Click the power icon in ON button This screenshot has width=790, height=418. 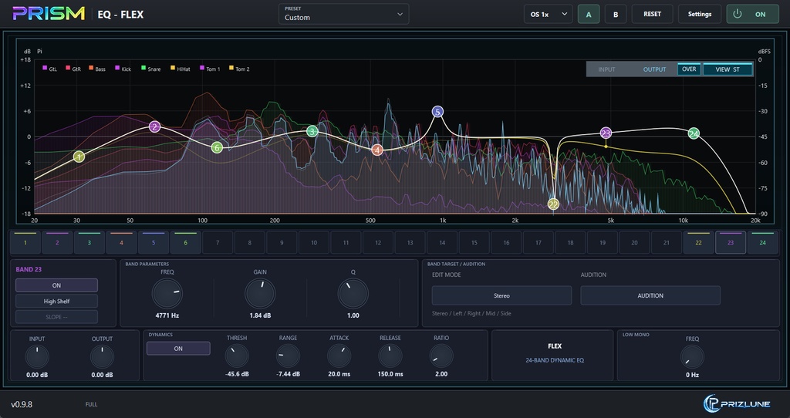click(x=738, y=14)
